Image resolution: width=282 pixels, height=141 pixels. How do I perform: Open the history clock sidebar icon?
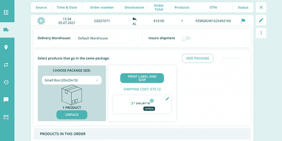[6, 82]
